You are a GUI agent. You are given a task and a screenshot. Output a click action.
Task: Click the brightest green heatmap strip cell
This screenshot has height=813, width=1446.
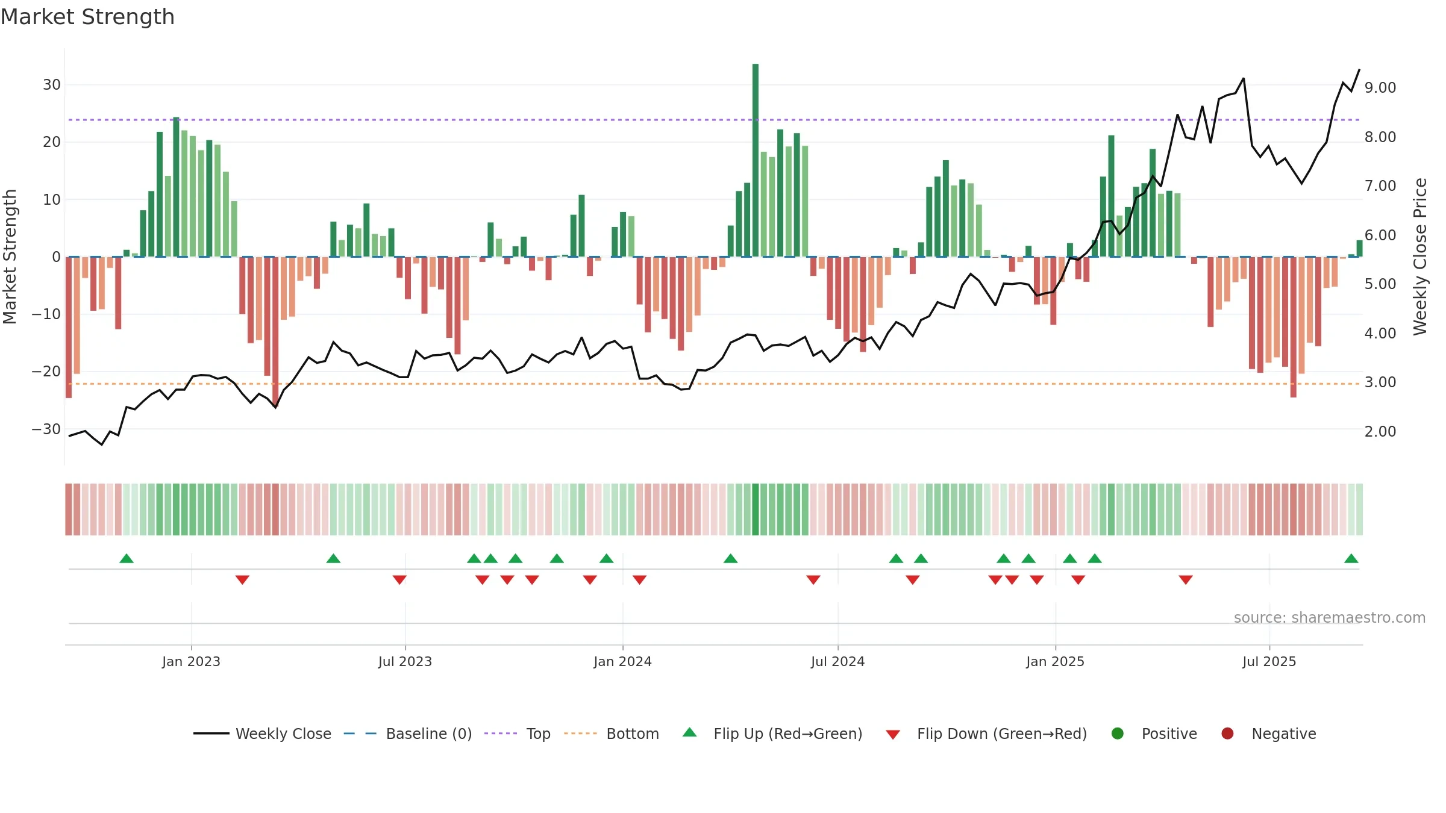click(x=756, y=509)
